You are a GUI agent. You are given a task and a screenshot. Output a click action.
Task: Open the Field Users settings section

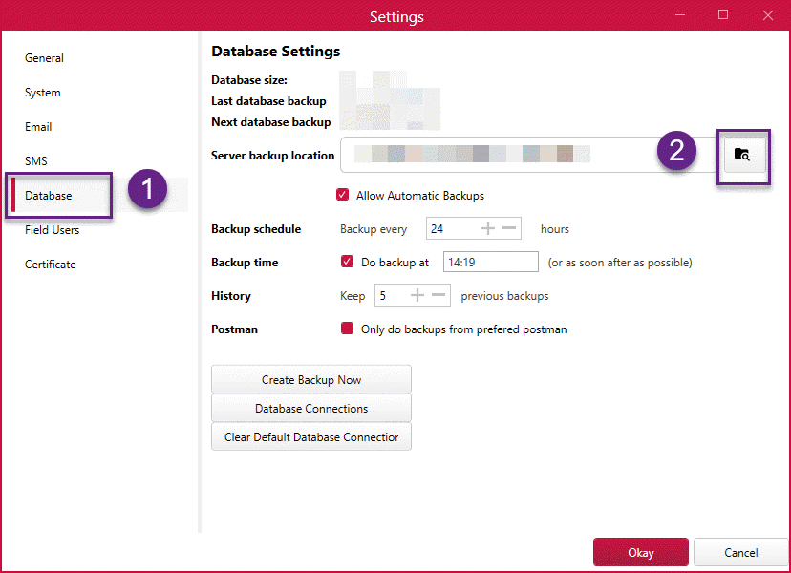(52, 230)
